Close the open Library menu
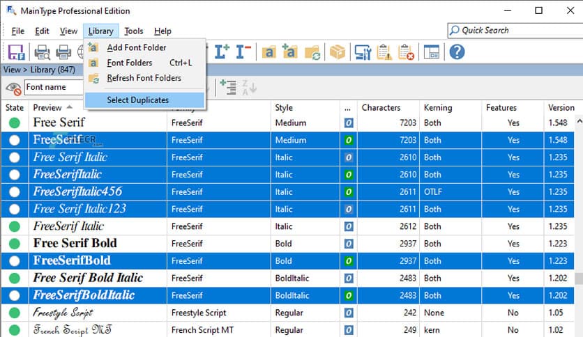Viewport: 583px width, 337px height. (x=100, y=31)
